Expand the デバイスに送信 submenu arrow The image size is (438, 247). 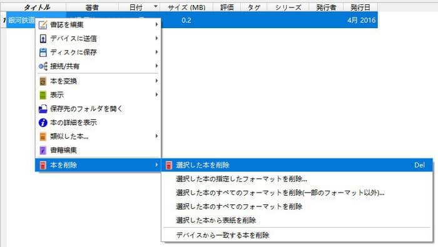(x=156, y=38)
